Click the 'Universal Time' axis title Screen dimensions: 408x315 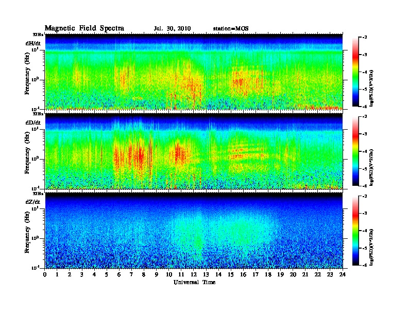pyautogui.click(x=194, y=282)
